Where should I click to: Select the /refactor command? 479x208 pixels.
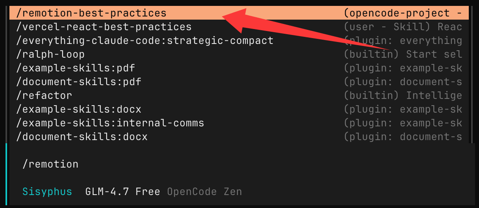tap(44, 95)
